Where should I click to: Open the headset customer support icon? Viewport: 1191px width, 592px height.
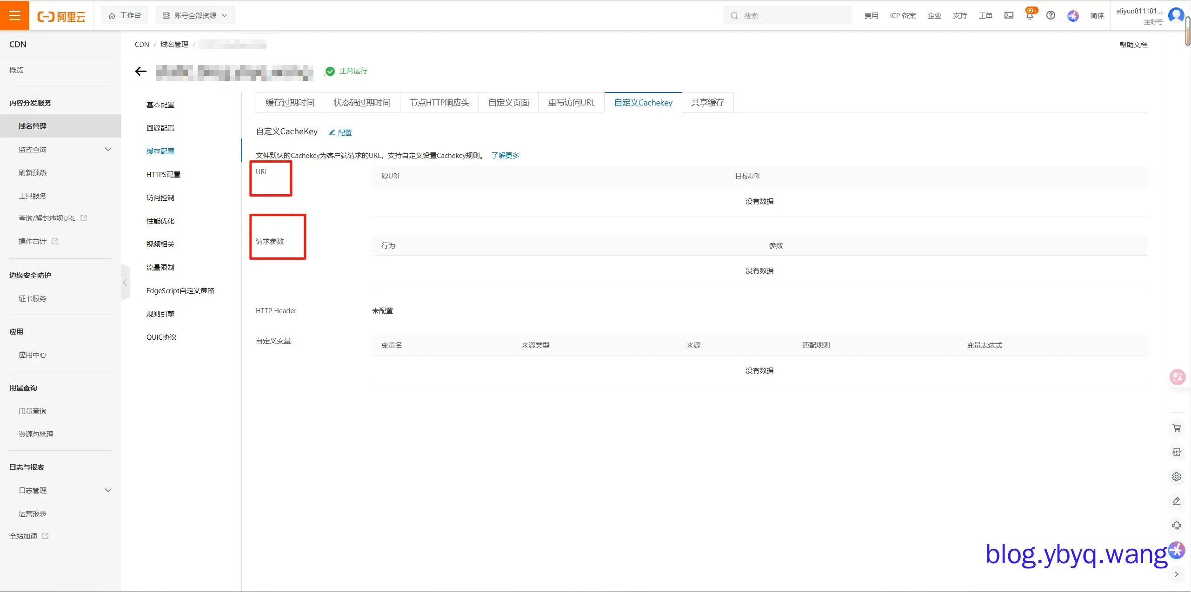click(x=1176, y=526)
